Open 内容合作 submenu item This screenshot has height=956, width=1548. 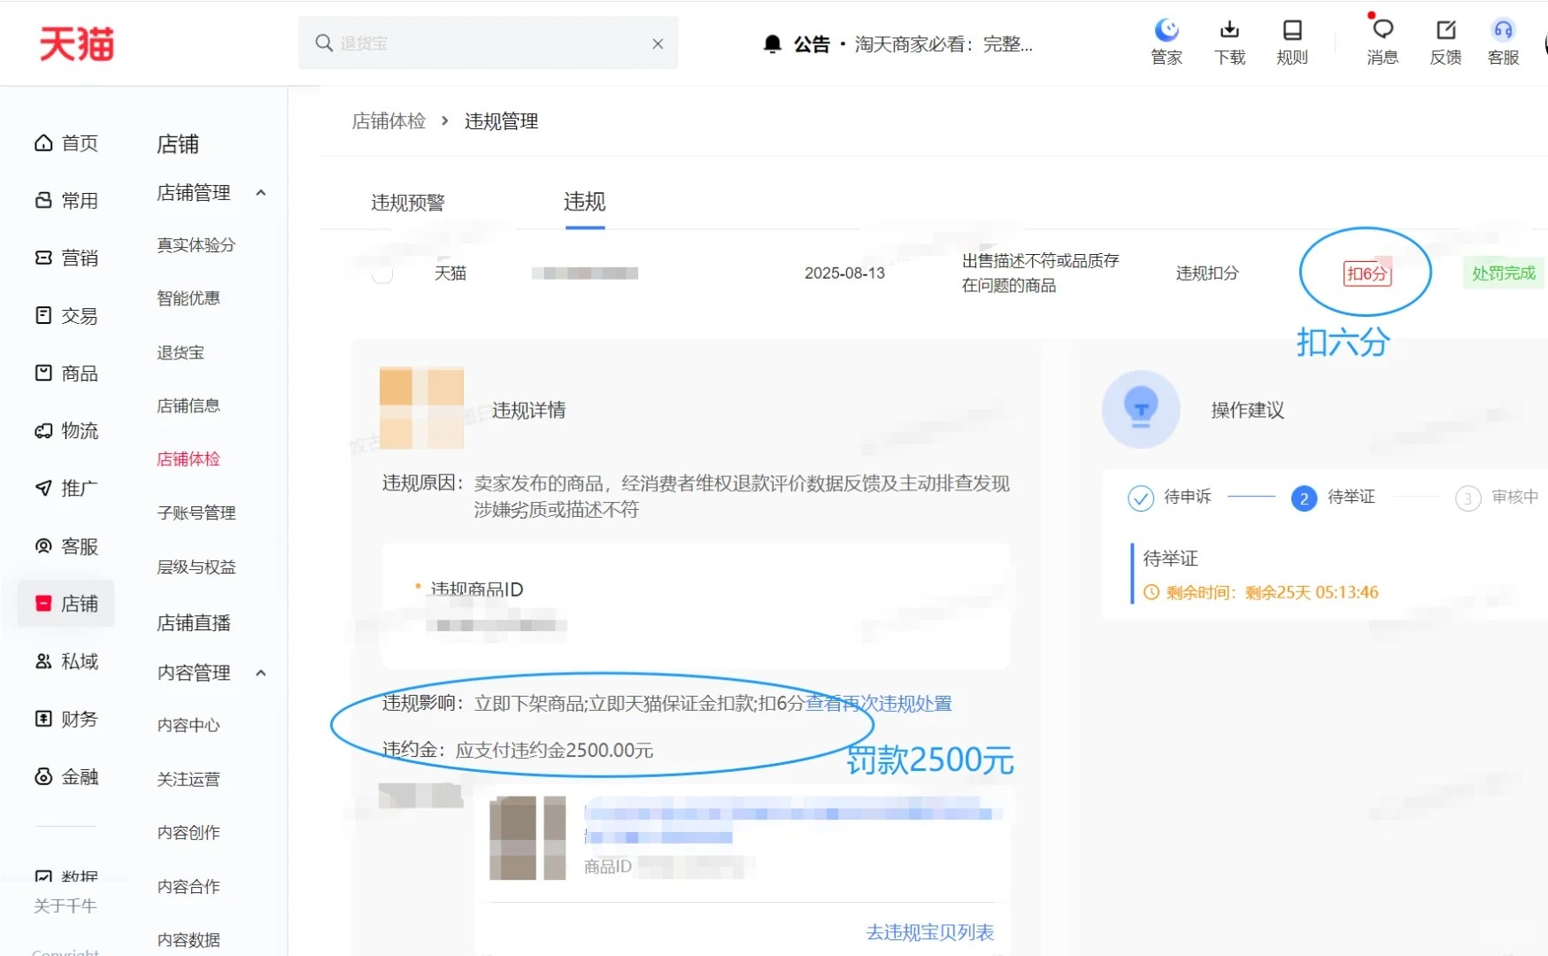[189, 887]
